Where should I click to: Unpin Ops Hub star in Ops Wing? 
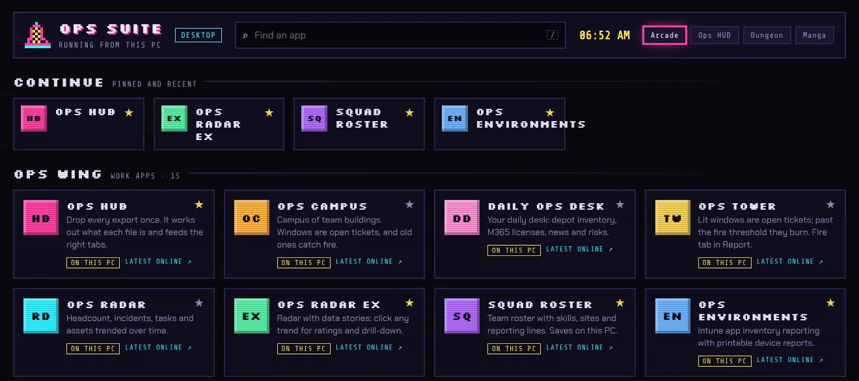pos(199,205)
